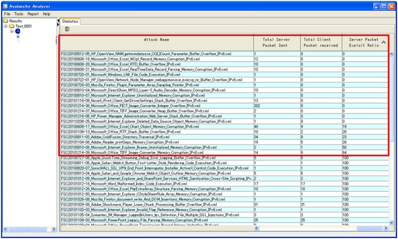Select Microsoft_Word_Malformed_Index_Code_Execution row

[224, 184]
